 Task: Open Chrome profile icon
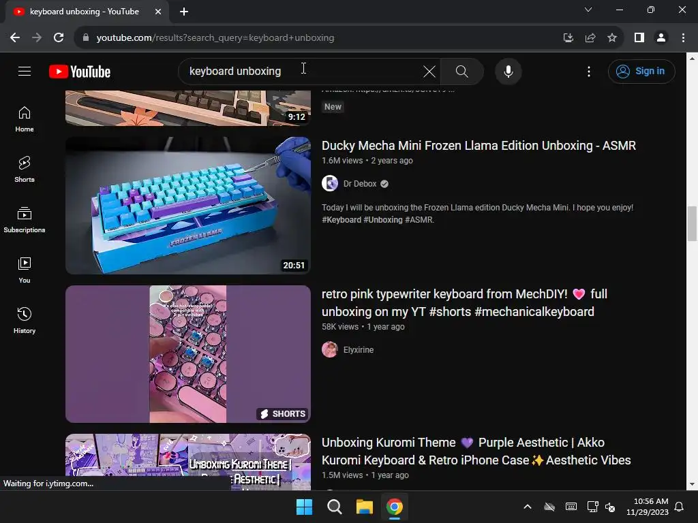[x=661, y=38]
